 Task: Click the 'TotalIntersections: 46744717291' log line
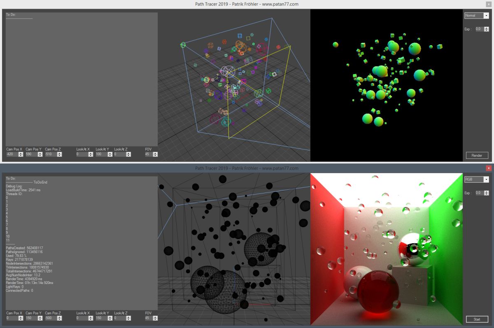pos(29,271)
